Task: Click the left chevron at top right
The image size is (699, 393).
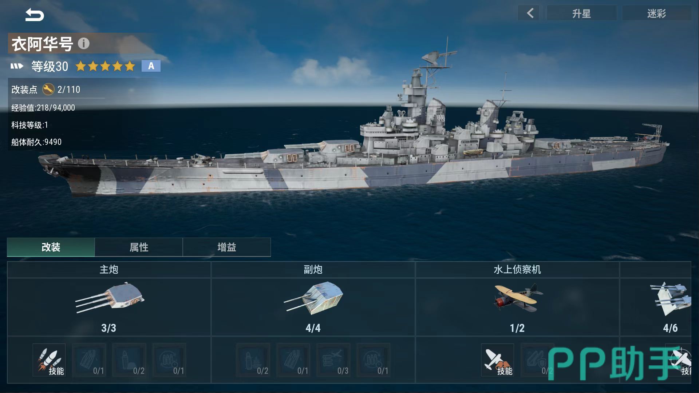Action: tap(530, 13)
